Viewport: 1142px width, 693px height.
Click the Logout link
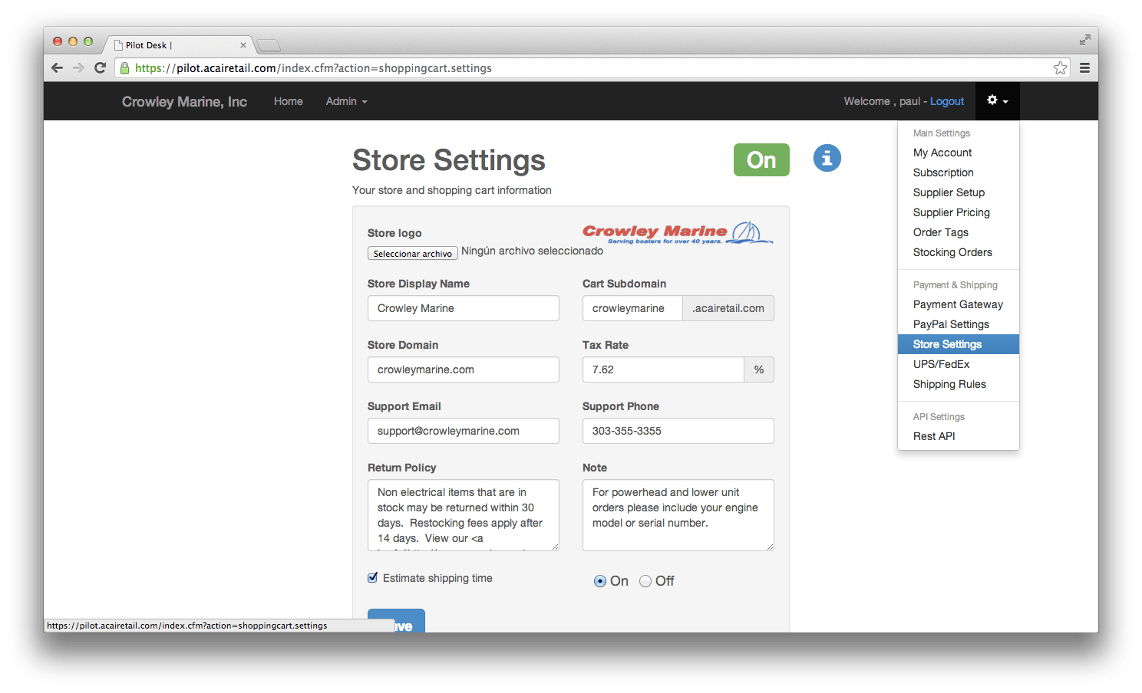coord(947,100)
